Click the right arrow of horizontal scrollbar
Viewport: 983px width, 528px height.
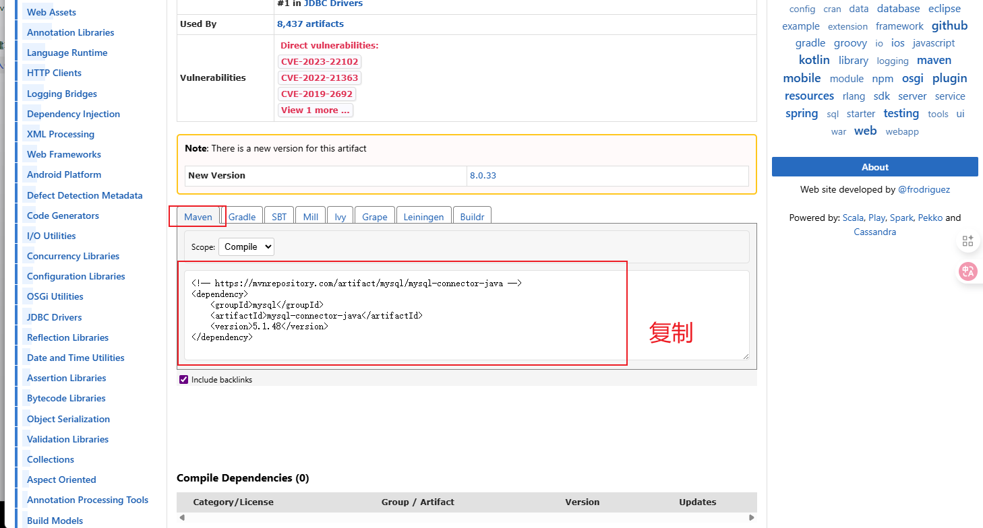click(x=752, y=518)
